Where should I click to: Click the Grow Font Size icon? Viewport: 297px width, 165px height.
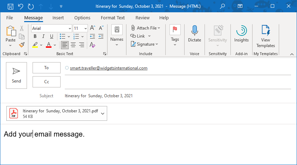[x=92, y=28]
